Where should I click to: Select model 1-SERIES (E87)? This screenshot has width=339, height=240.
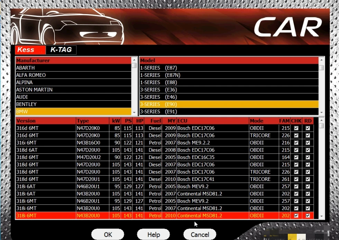[229, 68]
